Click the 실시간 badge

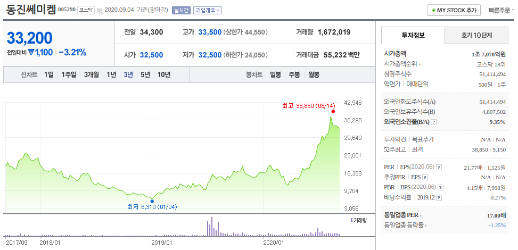[x=181, y=10]
